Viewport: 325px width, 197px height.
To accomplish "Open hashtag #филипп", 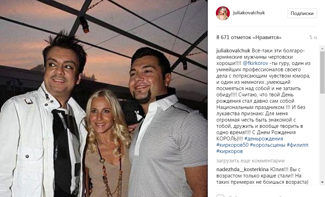I will coord(297,145).
